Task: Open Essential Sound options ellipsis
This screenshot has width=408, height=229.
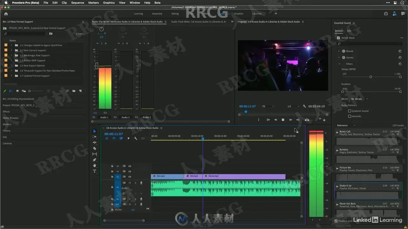Action: tap(402, 38)
